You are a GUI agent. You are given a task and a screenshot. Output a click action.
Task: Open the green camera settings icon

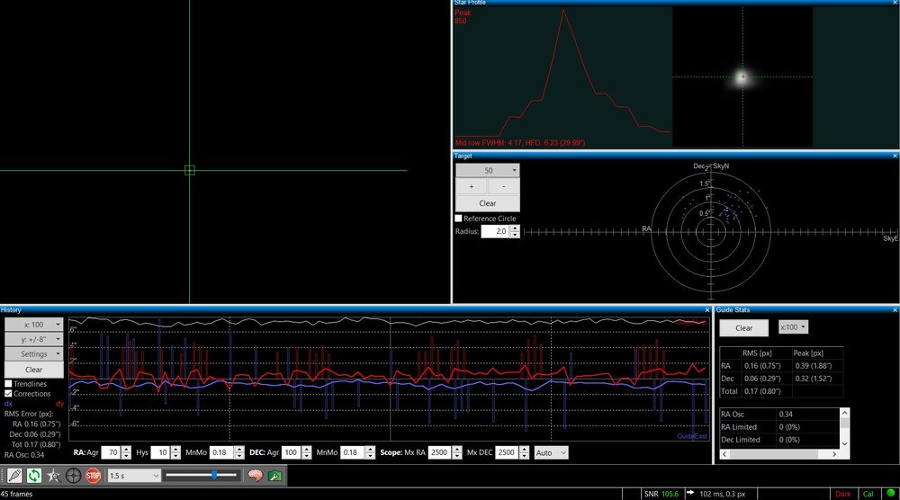[x=274, y=475]
